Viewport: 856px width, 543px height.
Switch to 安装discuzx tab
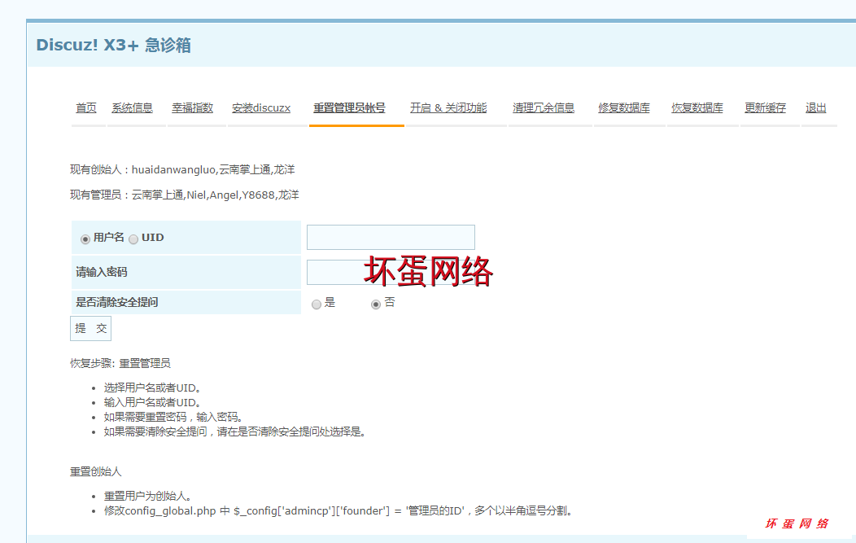(261, 108)
